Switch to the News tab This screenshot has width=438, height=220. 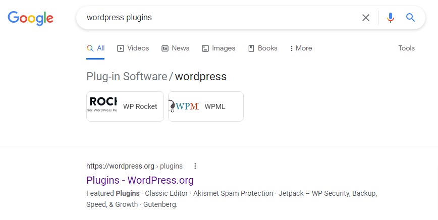coord(176,48)
